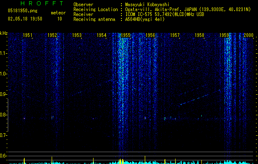Select the filename 05181950.png
This screenshot has height=164, width=258.
click(x=23, y=11)
